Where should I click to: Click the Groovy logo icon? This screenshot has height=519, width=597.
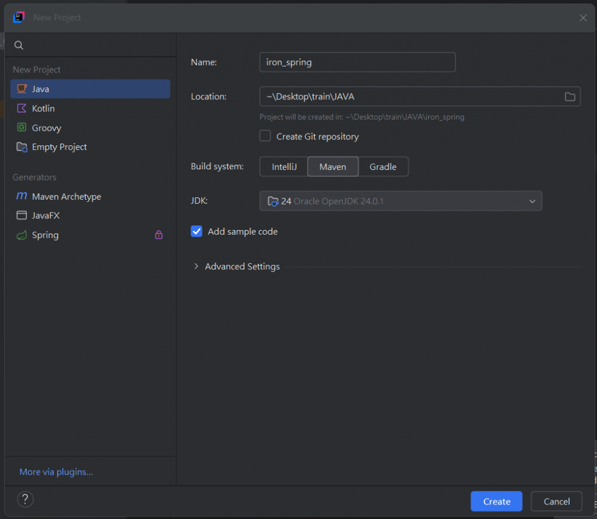tap(22, 127)
